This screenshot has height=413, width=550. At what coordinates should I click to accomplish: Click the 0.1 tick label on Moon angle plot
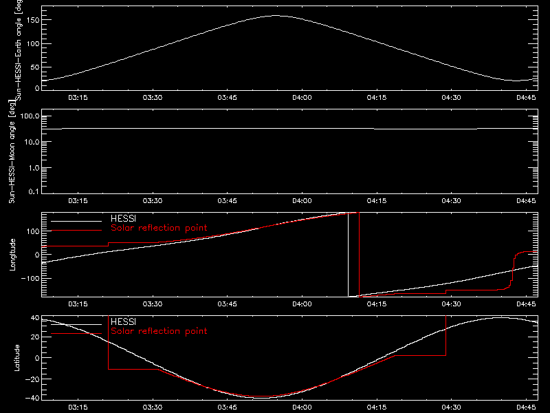34,191
